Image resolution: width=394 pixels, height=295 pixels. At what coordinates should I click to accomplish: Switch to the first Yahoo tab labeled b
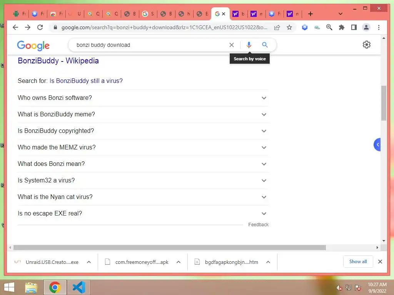click(239, 14)
